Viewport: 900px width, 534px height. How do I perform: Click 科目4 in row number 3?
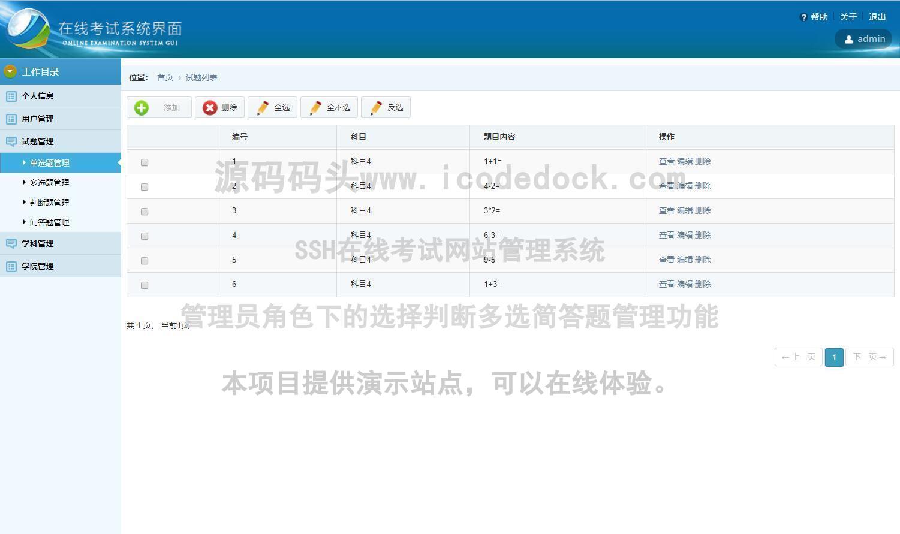point(361,211)
